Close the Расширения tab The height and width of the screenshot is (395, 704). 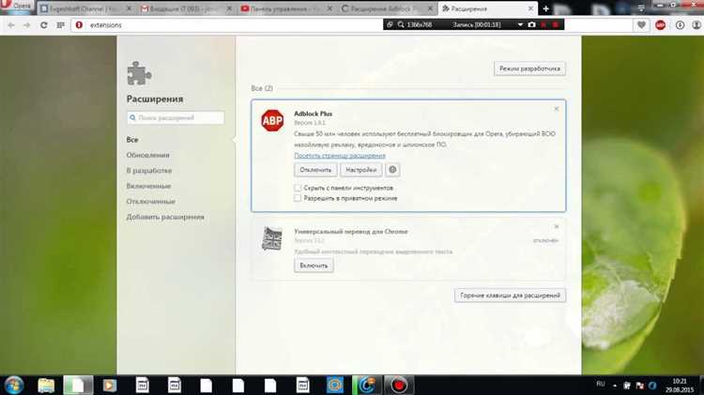pos(530,8)
